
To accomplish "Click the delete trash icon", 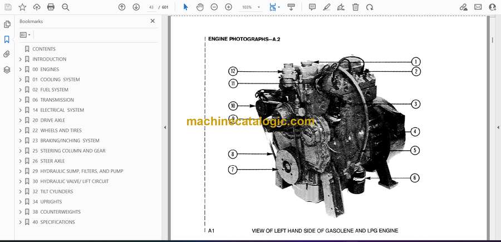I will [355, 7].
